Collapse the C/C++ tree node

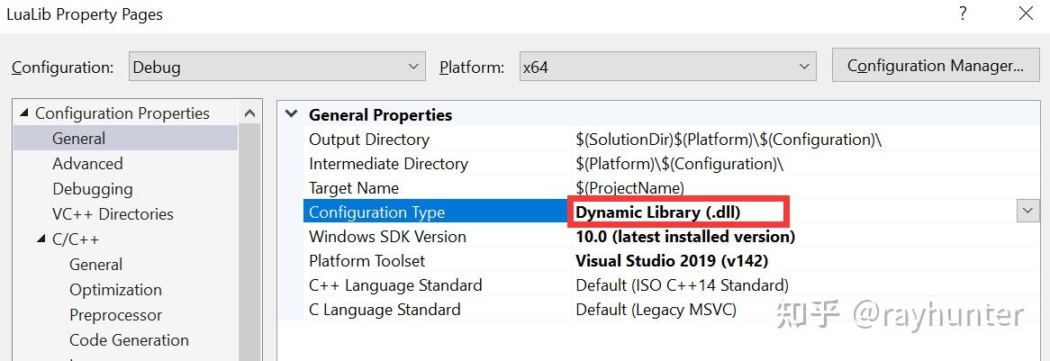pyautogui.click(x=41, y=239)
